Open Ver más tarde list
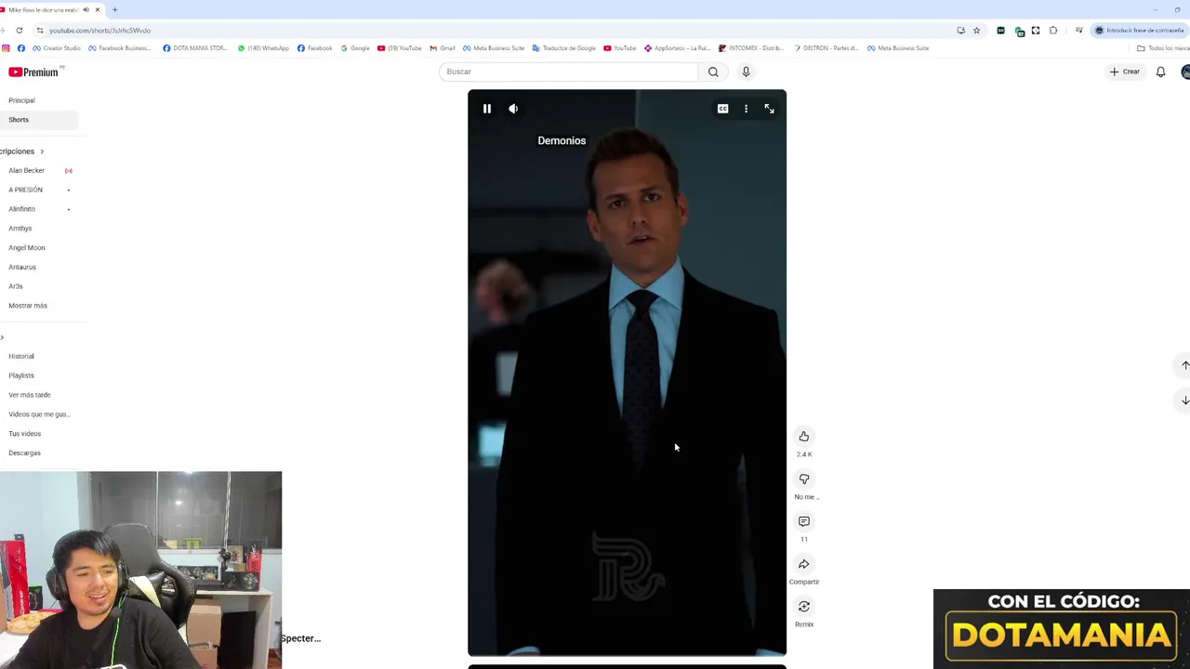This screenshot has width=1190, height=669. click(29, 395)
